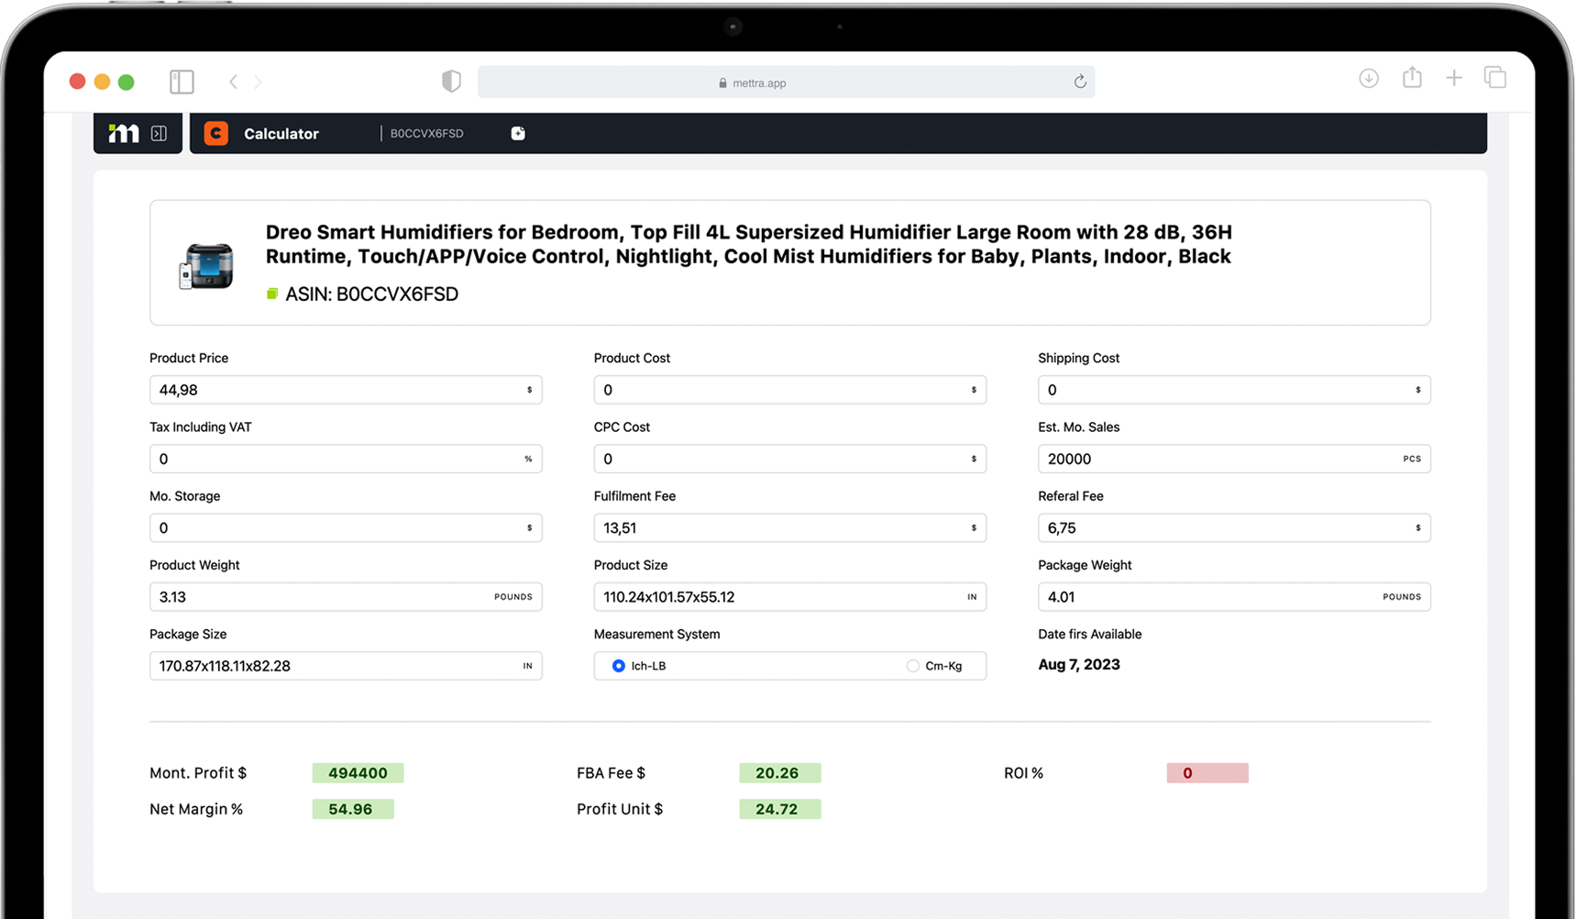The height and width of the screenshot is (919, 1576).
Task: Open Safari downloads
Action: (1368, 79)
